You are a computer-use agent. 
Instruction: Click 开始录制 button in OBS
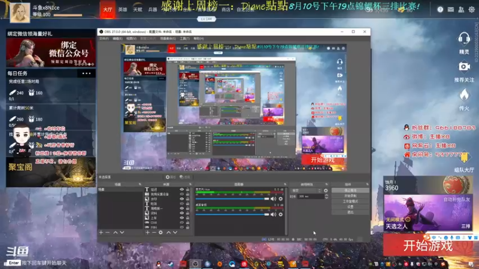tap(350, 196)
